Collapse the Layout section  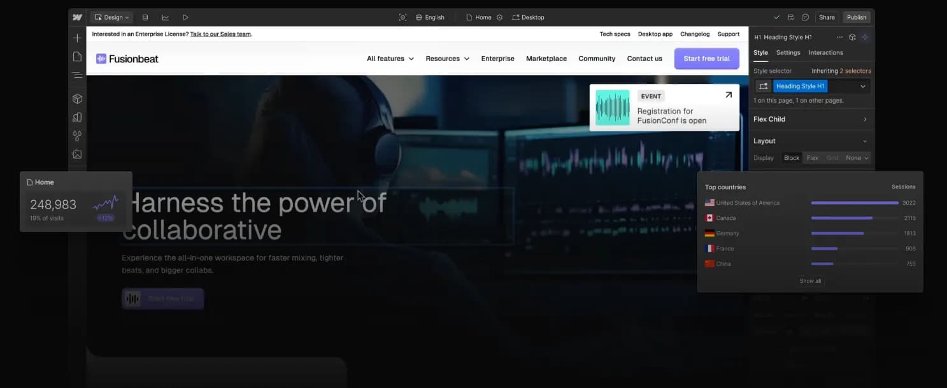pyautogui.click(x=810, y=141)
